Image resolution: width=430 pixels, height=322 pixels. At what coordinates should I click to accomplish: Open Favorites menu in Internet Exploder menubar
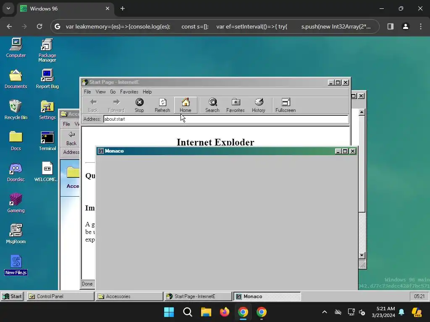tap(129, 92)
